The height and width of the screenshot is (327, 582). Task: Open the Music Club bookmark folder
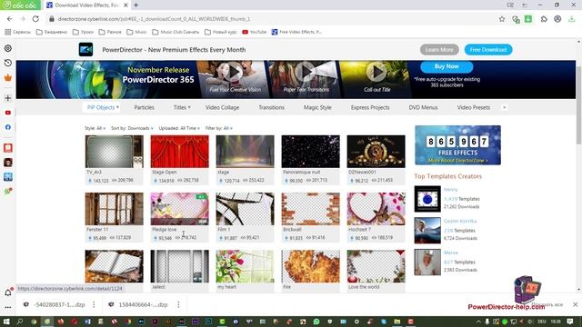point(176,32)
